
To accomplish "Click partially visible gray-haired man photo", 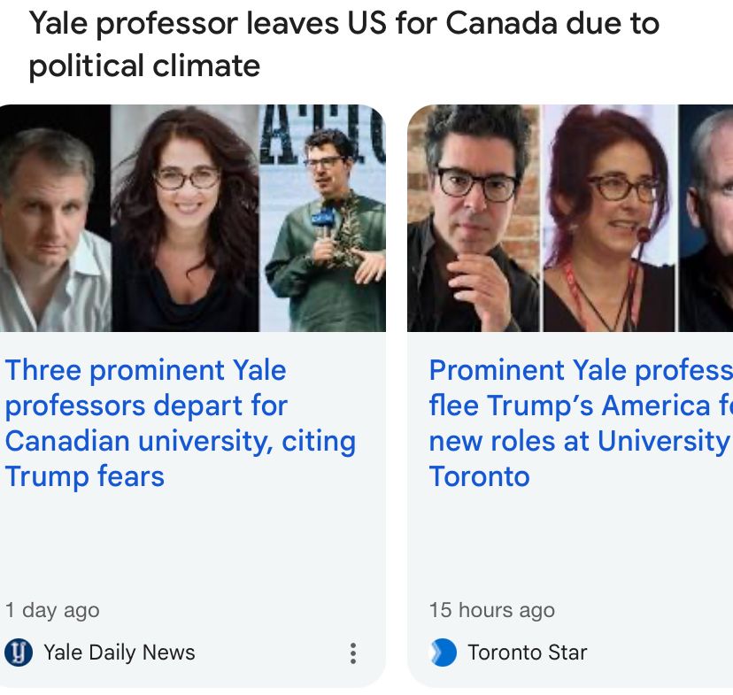I will 708,221.
